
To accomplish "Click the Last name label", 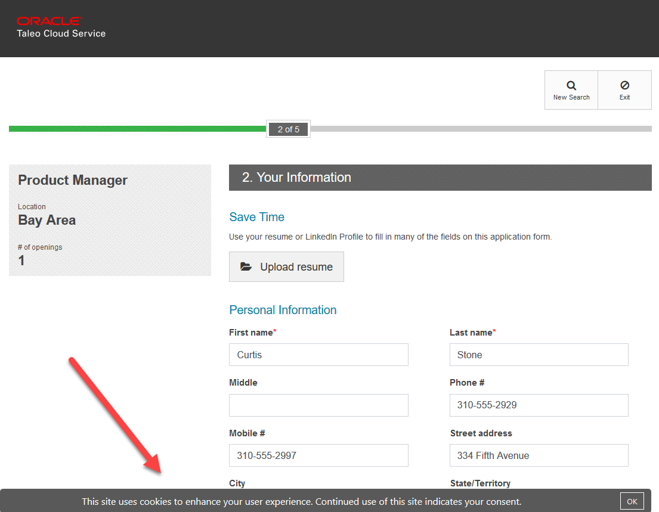I will 472,332.
